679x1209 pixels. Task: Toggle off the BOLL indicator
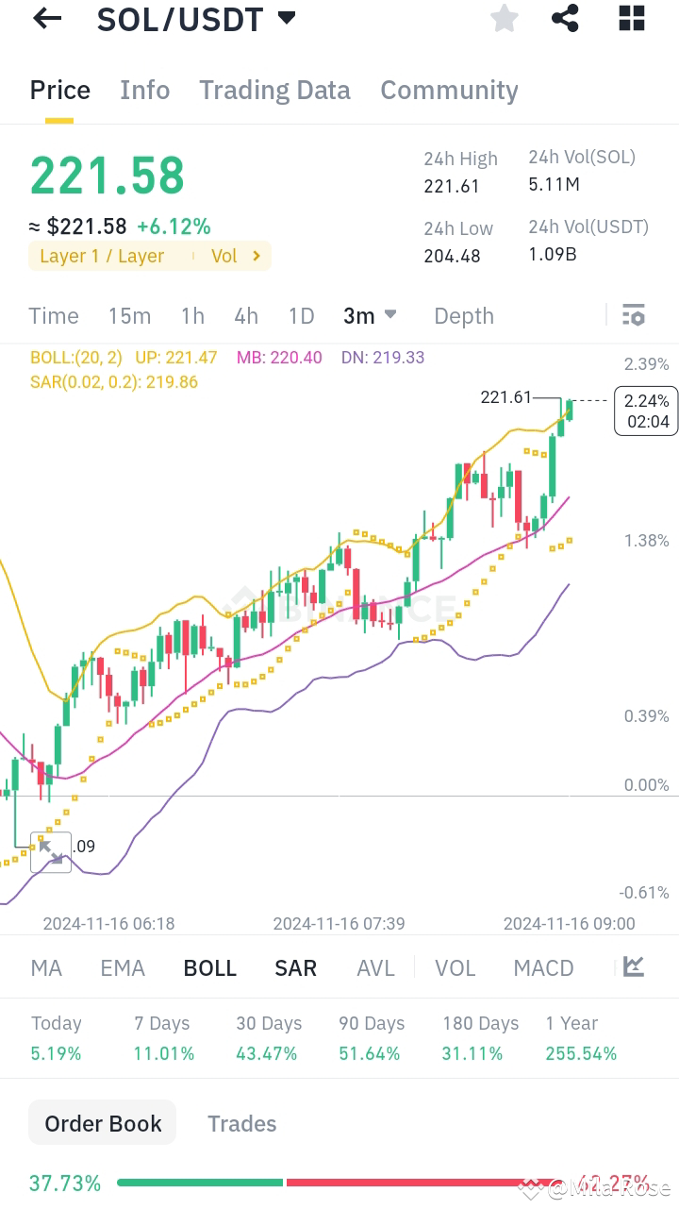click(209, 967)
